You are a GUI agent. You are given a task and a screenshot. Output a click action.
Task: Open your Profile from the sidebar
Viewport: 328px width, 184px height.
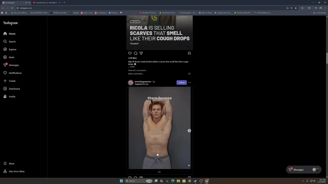[x=9, y=97]
